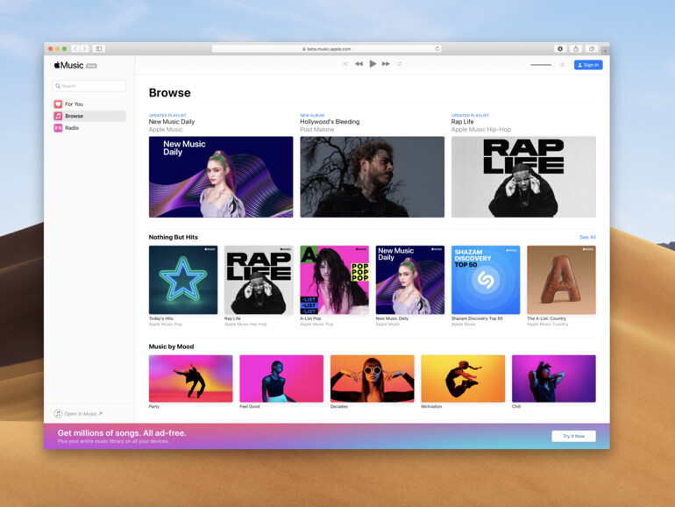This screenshot has width=675, height=507.
Task: Click 'The A-List: Country' caption text
Action: pos(547,318)
